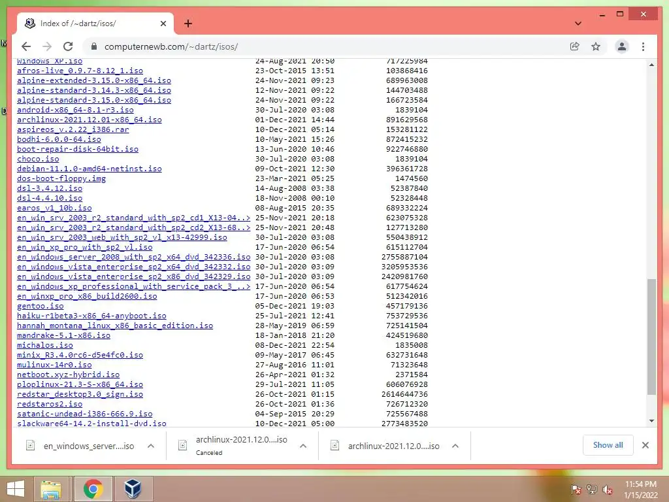The height and width of the screenshot is (502, 669).
Task: Open dsl-3.4.12.iso link
Action: click(50, 189)
